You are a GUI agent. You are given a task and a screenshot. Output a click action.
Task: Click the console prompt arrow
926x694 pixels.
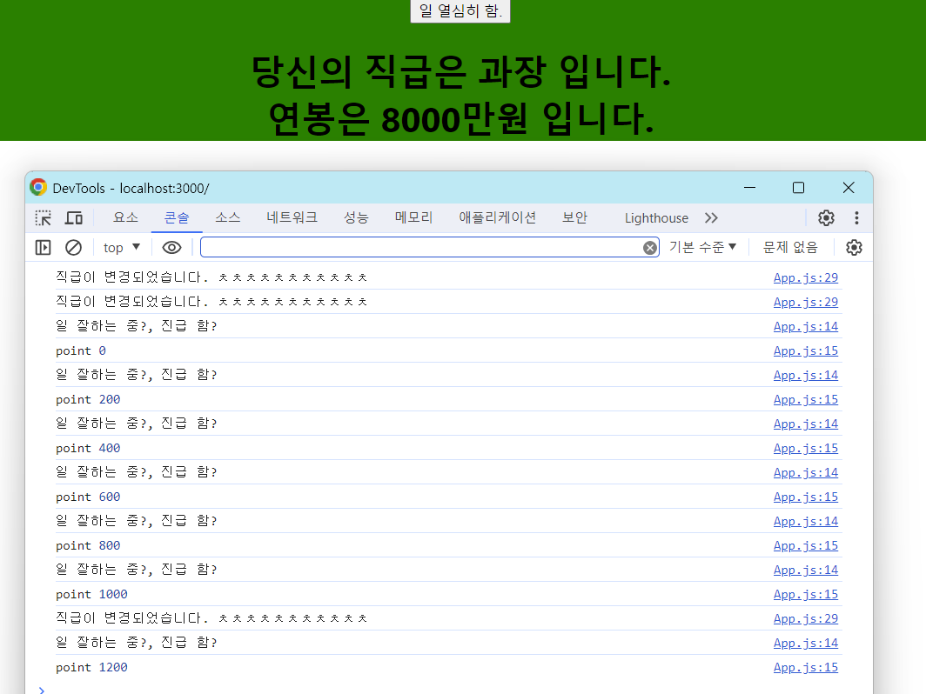42,690
